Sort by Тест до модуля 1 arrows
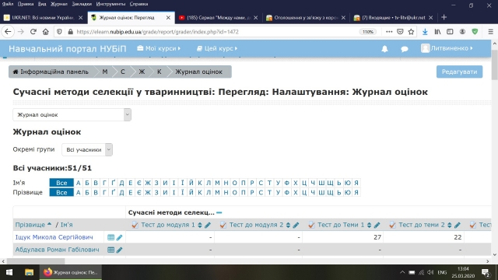 coord(200,225)
